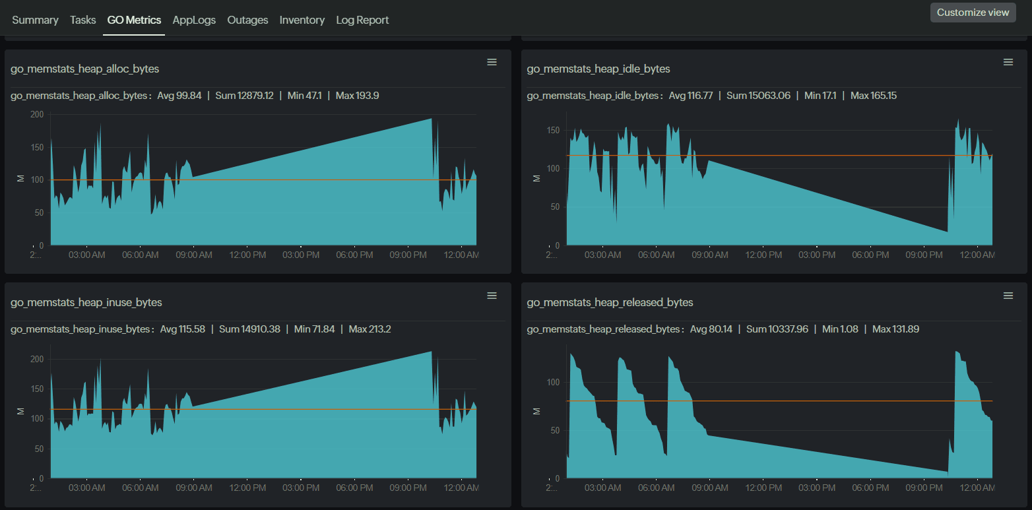Screen dimensions: 1032x510
Task: Click the go_memstats_heap_idle_bytes chart title
Action: pos(598,69)
